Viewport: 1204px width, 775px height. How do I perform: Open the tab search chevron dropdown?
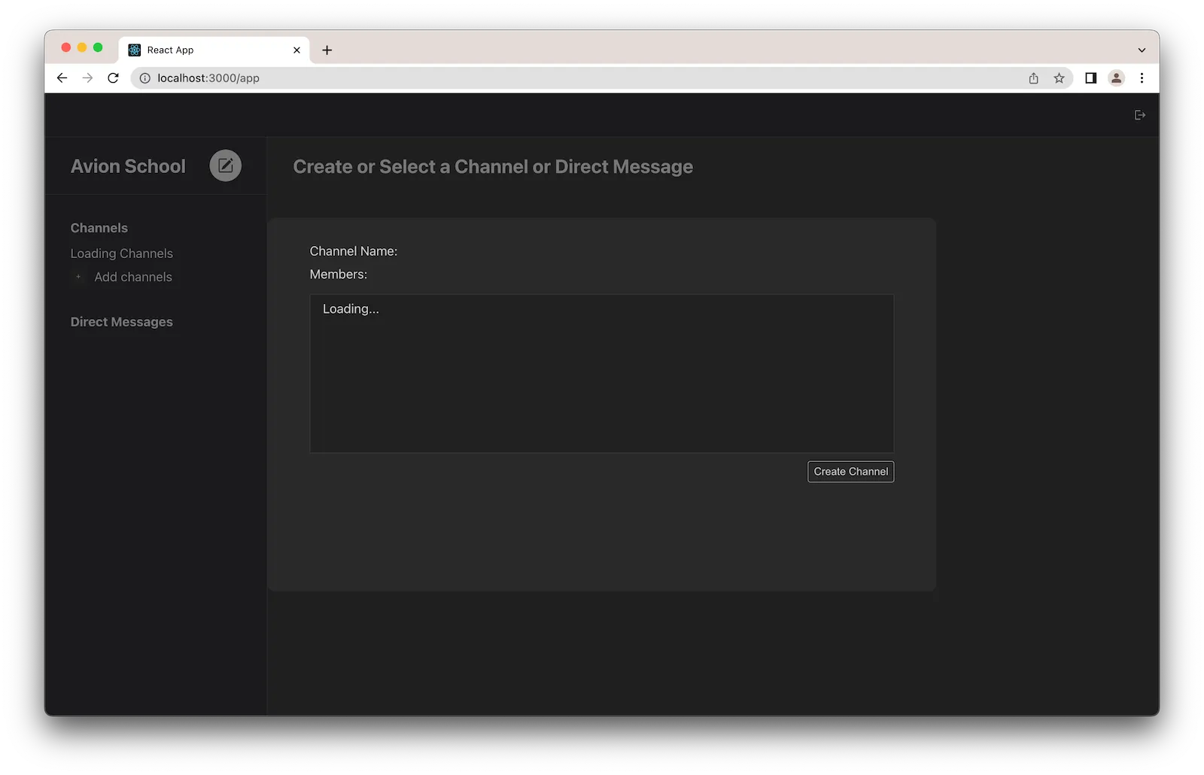coord(1142,50)
